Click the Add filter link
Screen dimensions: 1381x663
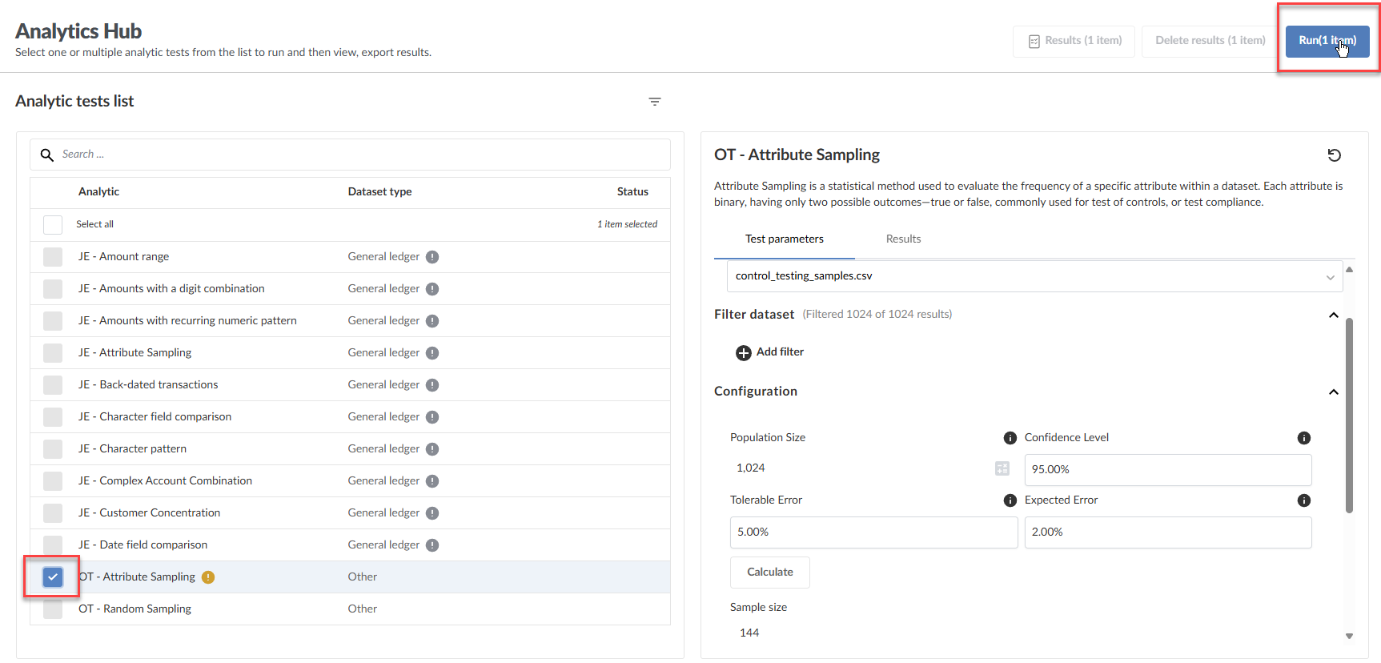point(780,352)
